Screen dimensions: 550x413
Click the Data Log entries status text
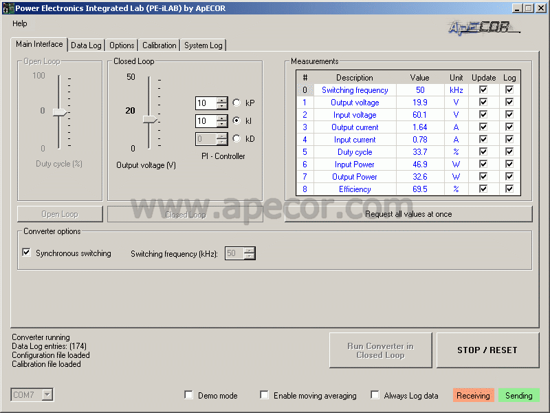[49, 346]
